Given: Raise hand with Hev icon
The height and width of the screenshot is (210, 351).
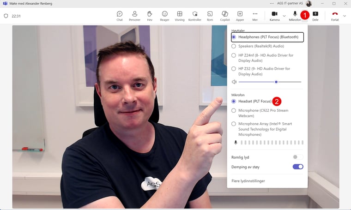Looking at the screenshot, I should 150,16.
